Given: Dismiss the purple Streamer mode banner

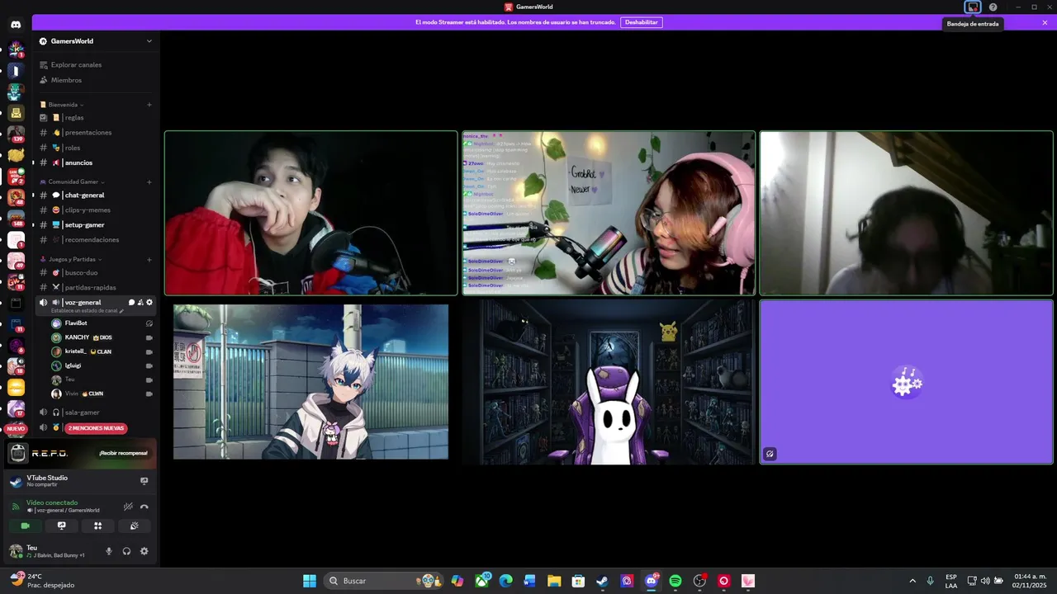Looking at the screenshot, I should [1045, 22].
